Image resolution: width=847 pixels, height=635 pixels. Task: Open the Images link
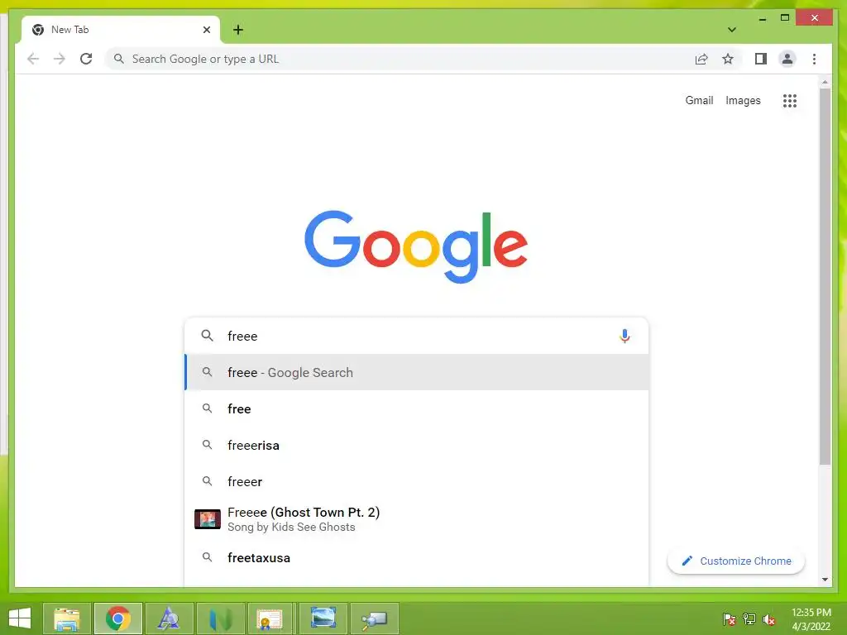point(743,100)
